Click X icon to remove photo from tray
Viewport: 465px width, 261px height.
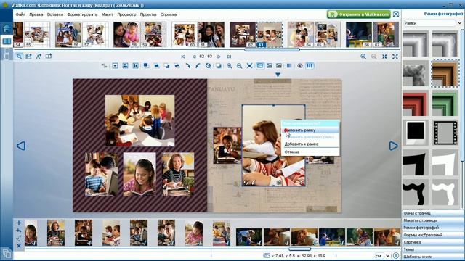pyautogui.click(x=19, y=246)
